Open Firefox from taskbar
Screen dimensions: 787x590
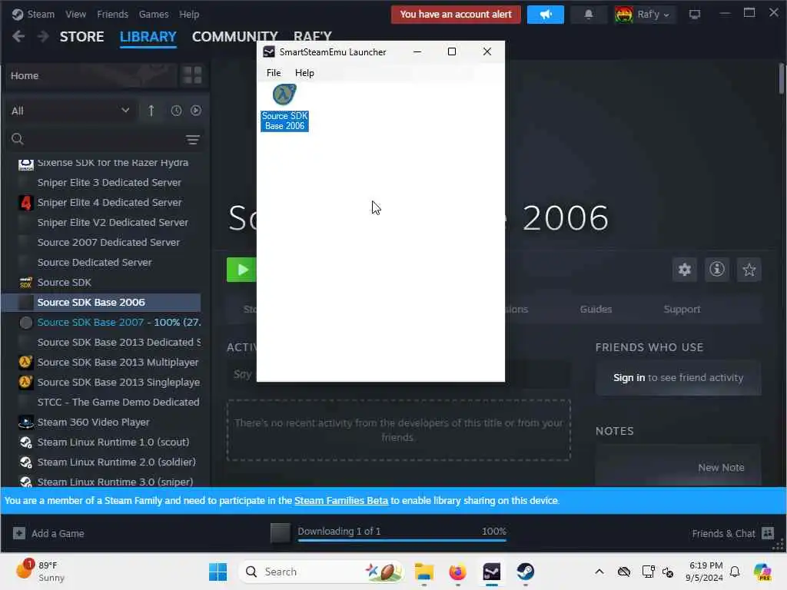click(x=457, y=572)
